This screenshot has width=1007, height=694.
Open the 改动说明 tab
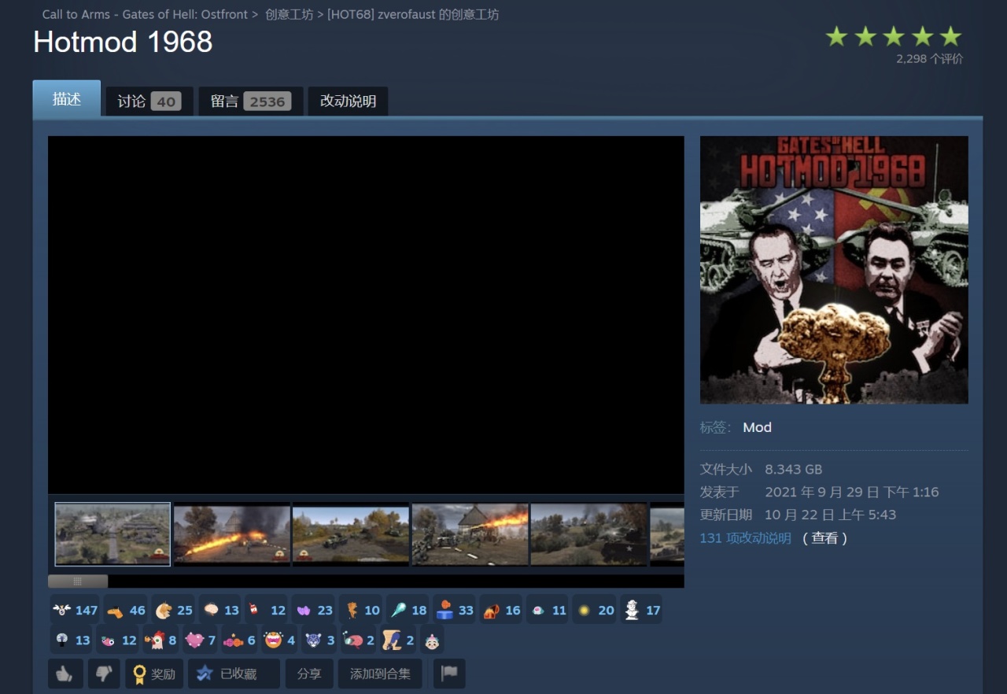pos(348,101)
